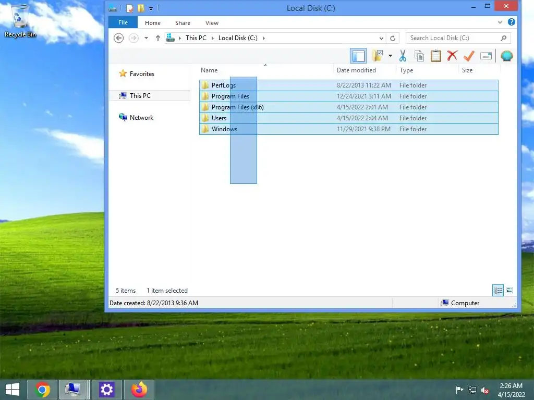The width and height of the screenshot is (534, 400).
Task: Toggle the navigation pane layout button
Action: pyautogui.click(x=358, y=56)
